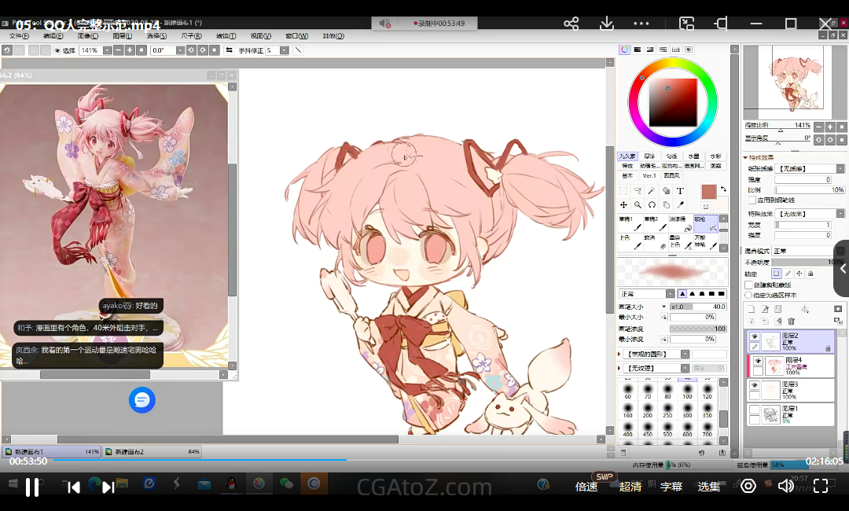This screenshot has height=511, width=849.
Task: Click the 字幕 subtitles button
Action: pyautogui.click(x=671, y=487)
